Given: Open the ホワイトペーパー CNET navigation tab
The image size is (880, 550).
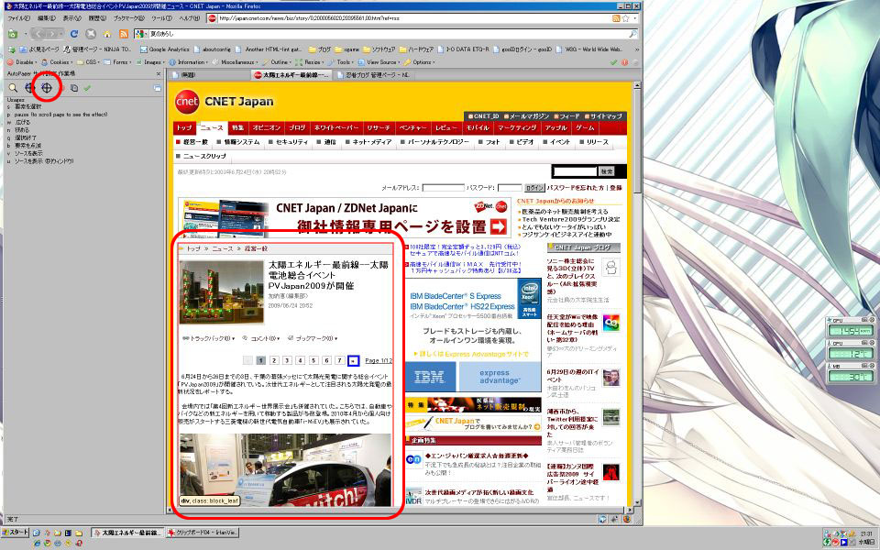Looking at the screenshot, I should point(335,128).
